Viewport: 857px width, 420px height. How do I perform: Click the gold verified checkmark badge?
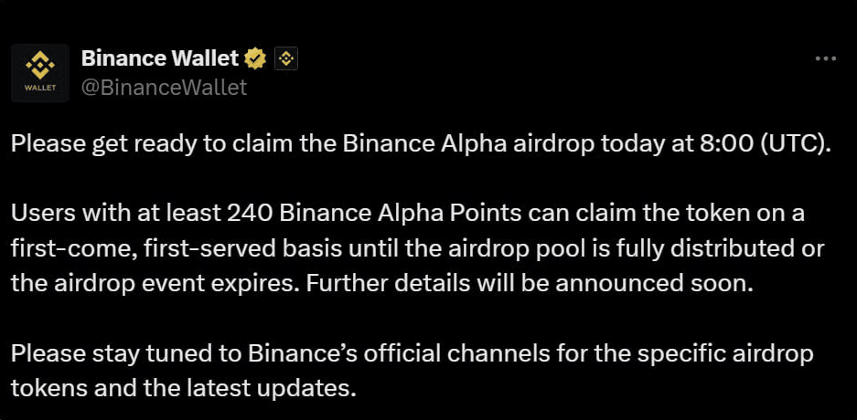coord(255,59)
